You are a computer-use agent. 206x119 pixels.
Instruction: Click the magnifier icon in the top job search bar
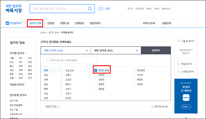(x=90, y=9)
